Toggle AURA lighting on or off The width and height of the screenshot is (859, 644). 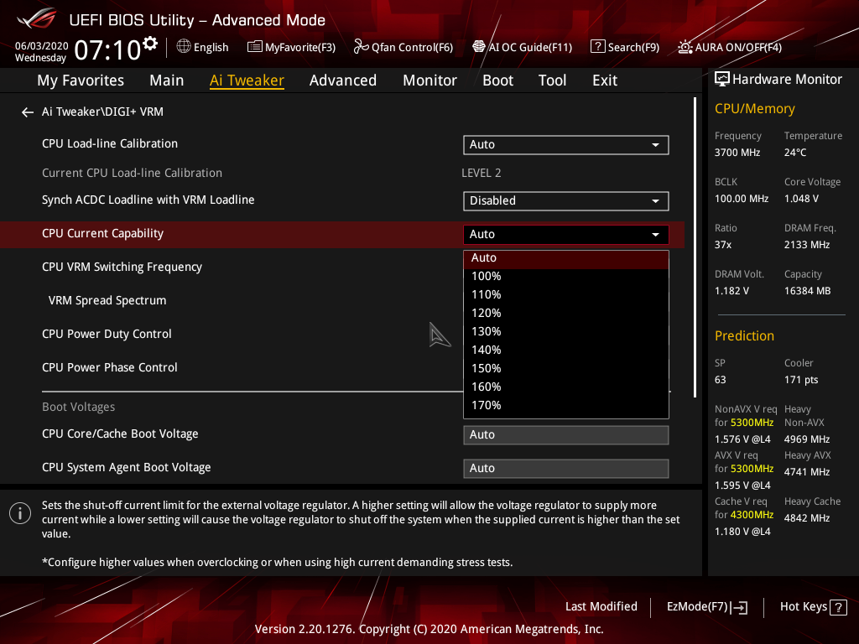point(728,47)
